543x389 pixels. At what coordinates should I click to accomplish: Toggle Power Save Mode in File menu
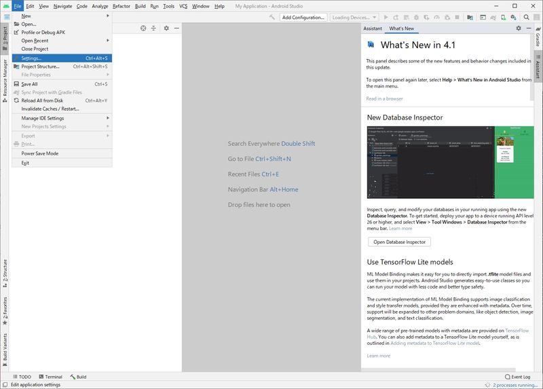pyautogui.click(x=39, y=153)
